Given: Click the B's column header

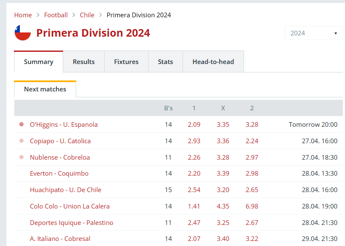Looking at the screenshot, I should pyautogui.click(x=168, y=108).
